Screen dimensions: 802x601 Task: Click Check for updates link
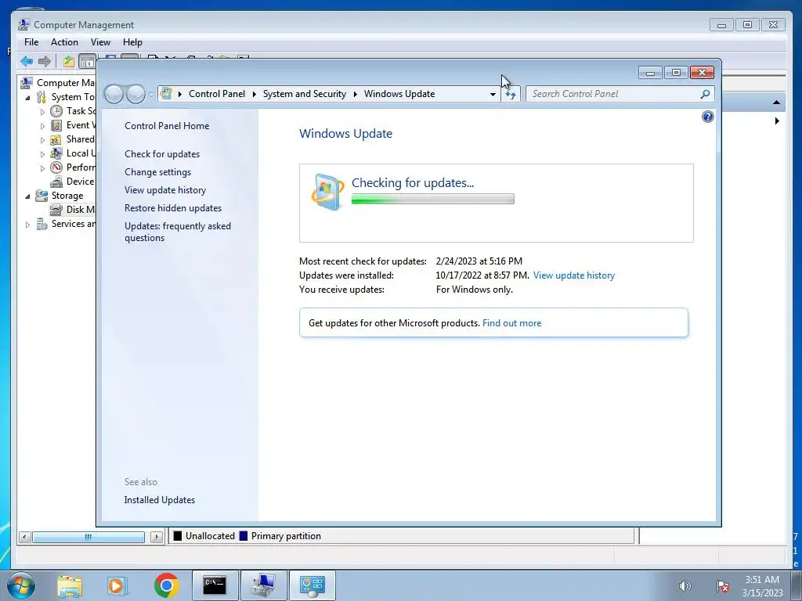pyautogui.click(x=162, y=154)
